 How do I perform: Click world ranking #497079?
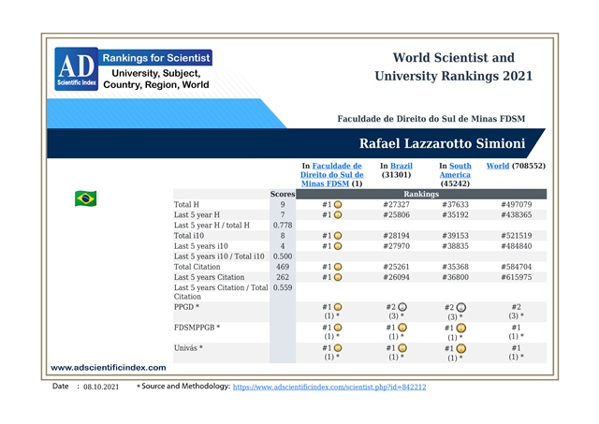[516, 204]
